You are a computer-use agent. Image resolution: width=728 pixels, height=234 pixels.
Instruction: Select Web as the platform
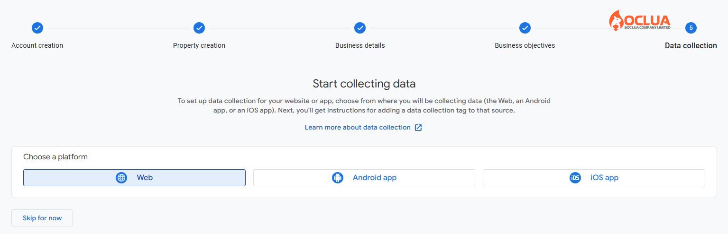point(134,178)
